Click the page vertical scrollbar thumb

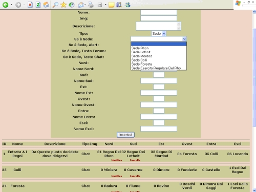pyautogui.click(x=254, y=78)
